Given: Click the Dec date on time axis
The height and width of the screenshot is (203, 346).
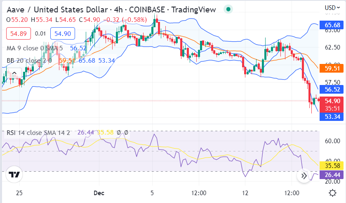Looking at the screenshot, I should click(99, 193).
